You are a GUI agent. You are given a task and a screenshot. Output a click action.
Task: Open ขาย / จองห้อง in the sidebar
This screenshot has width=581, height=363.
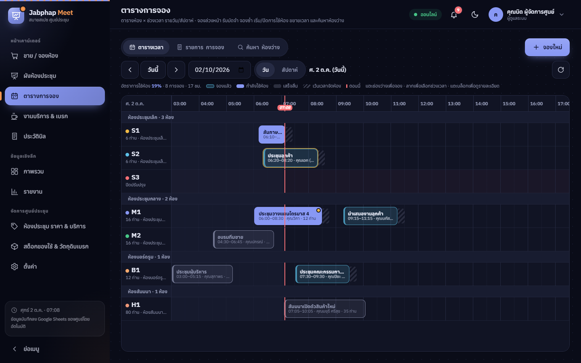55,56
